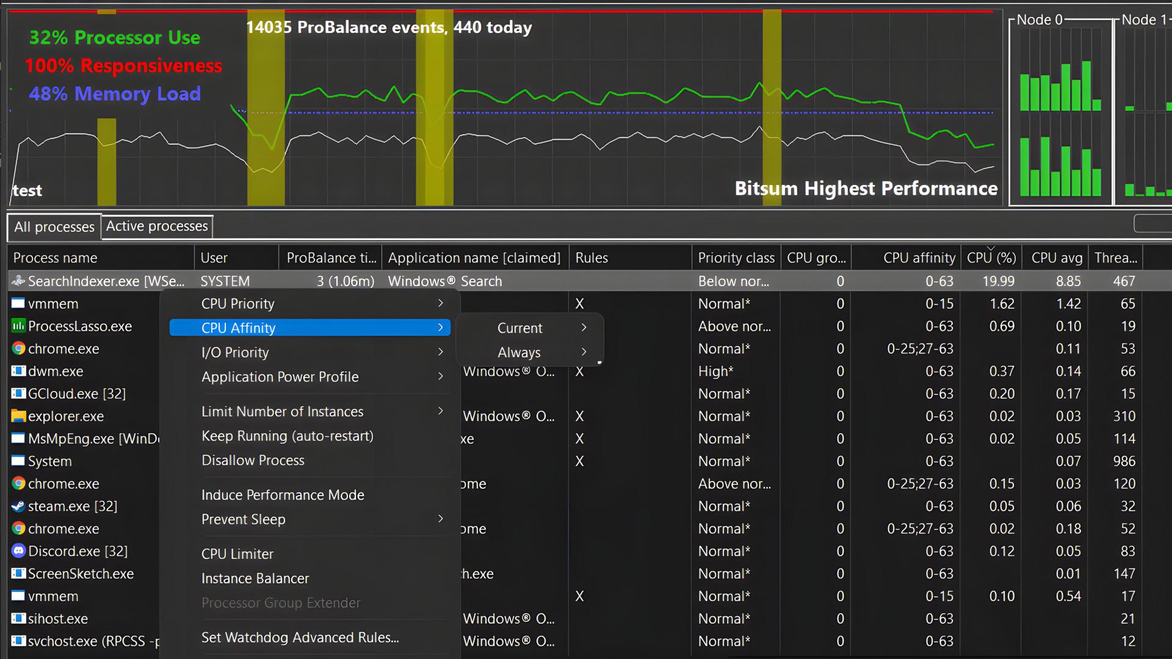Switch to the Active processes tab
The width and height of the screenshot is (1172, 659).
157,226
